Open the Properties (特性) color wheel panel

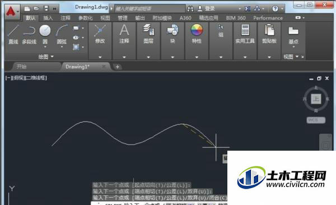pyautogui.click(x=197, y=34)
